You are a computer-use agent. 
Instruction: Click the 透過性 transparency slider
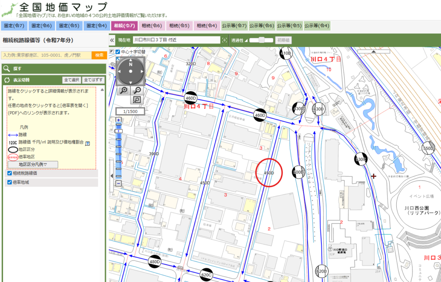click(261, 40)
